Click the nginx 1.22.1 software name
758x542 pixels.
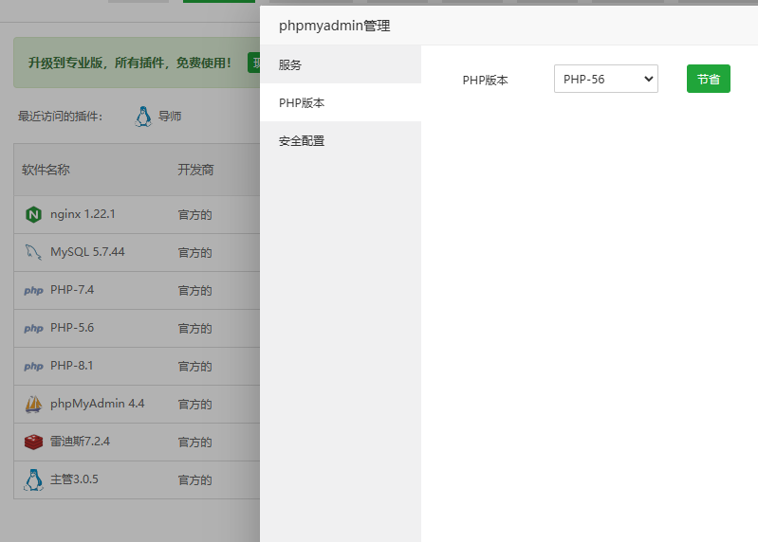tap(83, 214)
